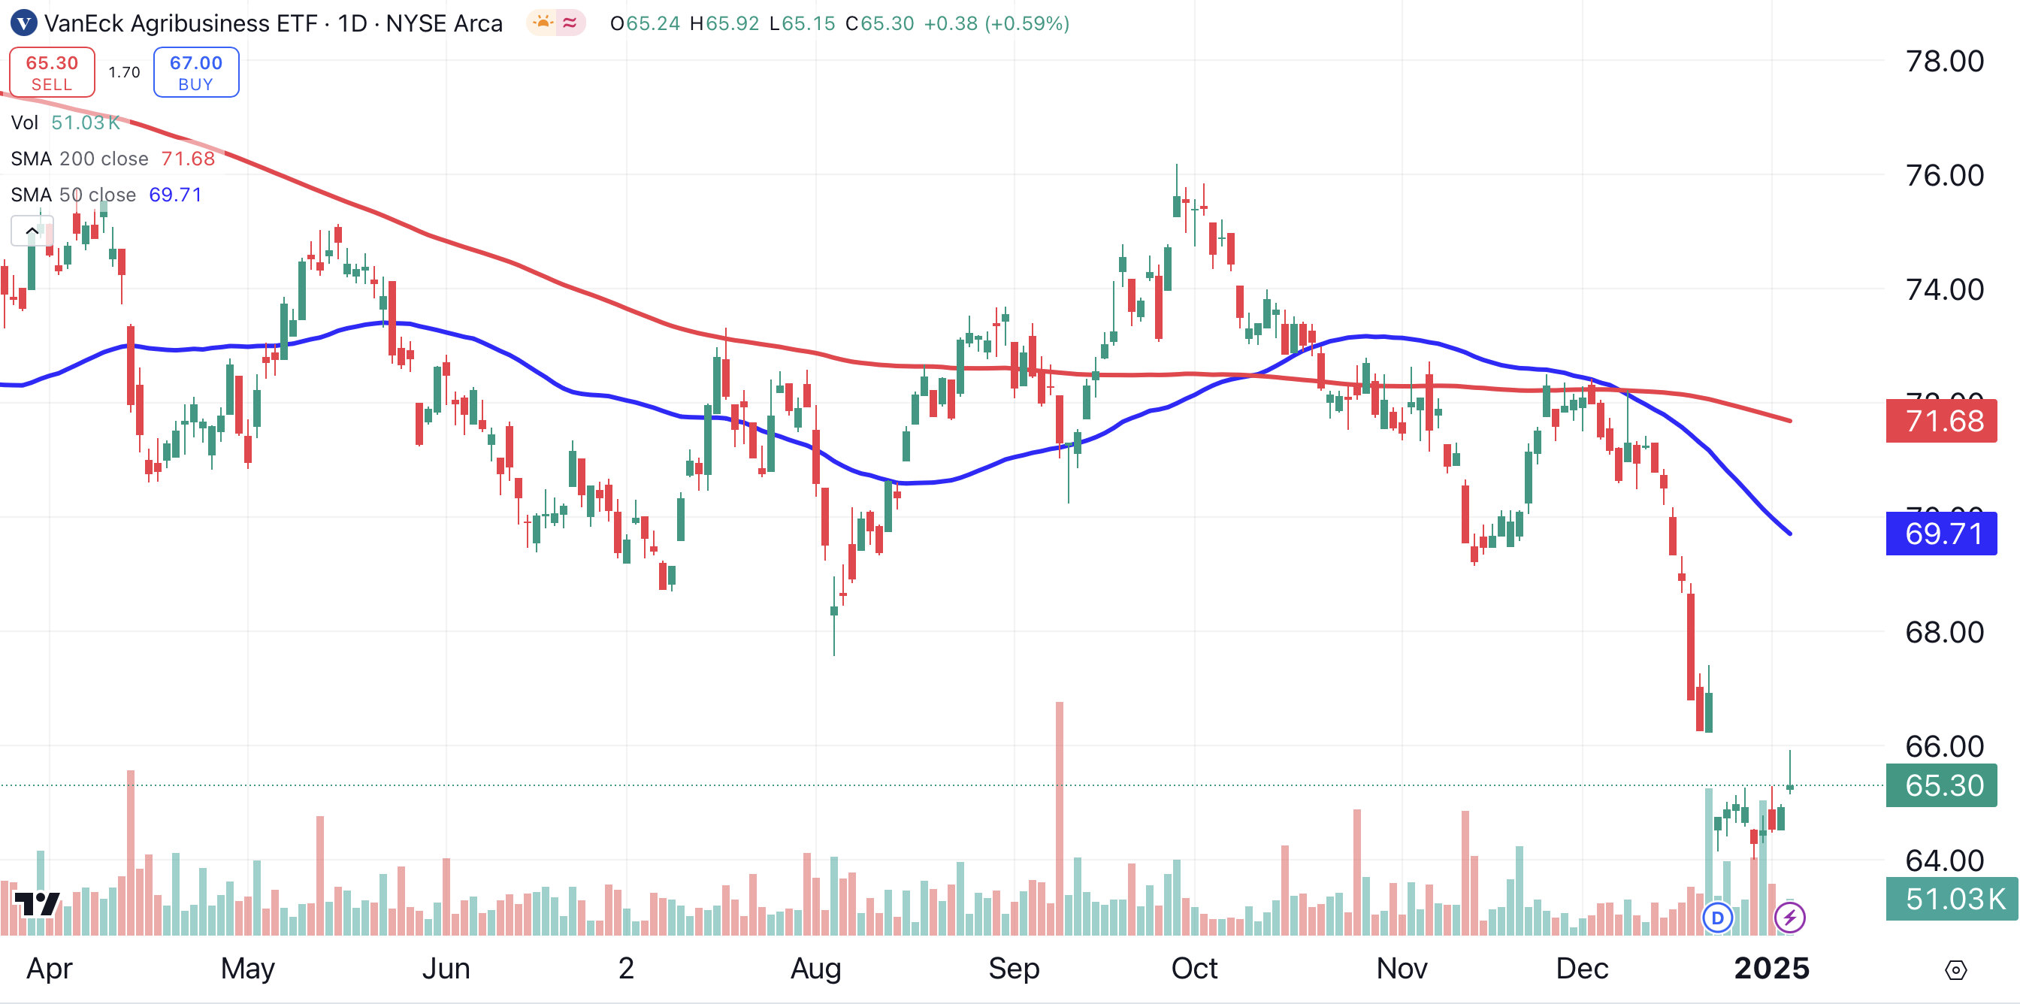Image resolution: width=2020 pixels, height=1004 pixels.
Task: Click the blue 69.71 price label
Action: tap(1942, 534)
